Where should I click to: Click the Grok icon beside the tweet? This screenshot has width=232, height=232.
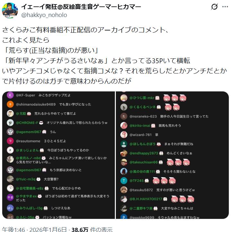coord(214,7)
